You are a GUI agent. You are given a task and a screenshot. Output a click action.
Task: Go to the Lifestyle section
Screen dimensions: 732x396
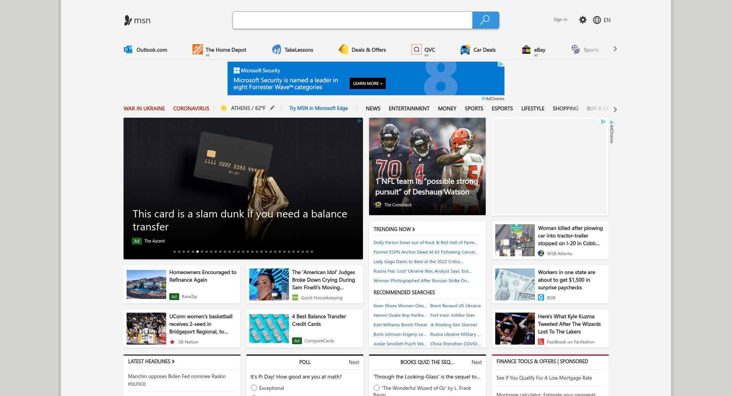pyautogui.click(x=533, y=109)
